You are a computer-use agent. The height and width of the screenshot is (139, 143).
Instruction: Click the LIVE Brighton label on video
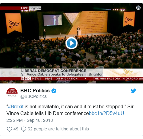pos(31,8)
